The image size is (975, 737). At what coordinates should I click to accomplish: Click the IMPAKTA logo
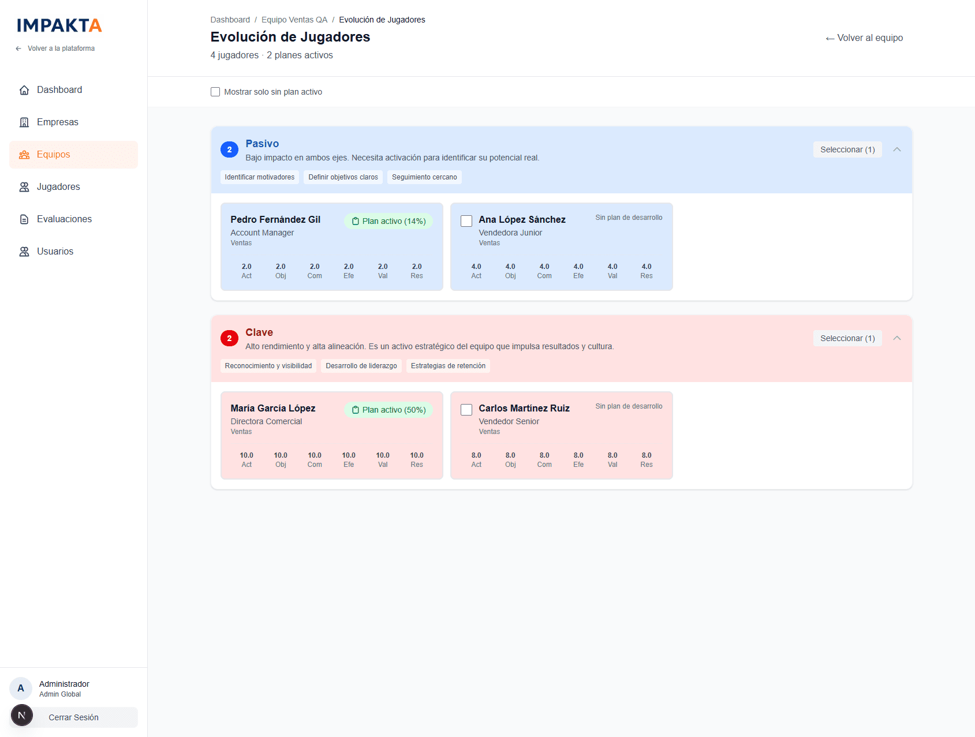coord(59,25)
